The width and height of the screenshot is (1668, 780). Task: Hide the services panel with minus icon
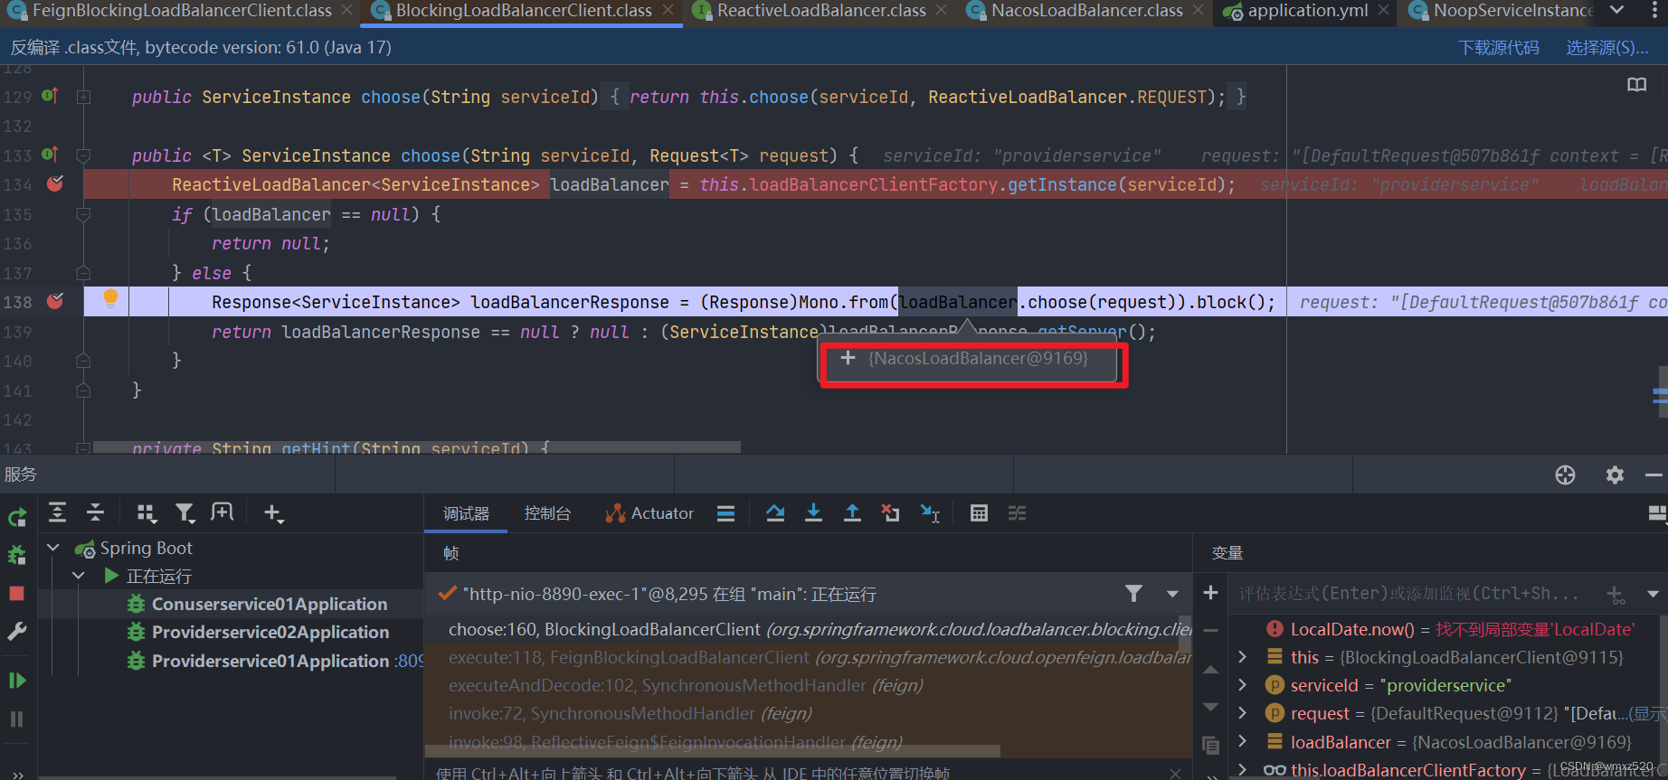pos(1654,475)
